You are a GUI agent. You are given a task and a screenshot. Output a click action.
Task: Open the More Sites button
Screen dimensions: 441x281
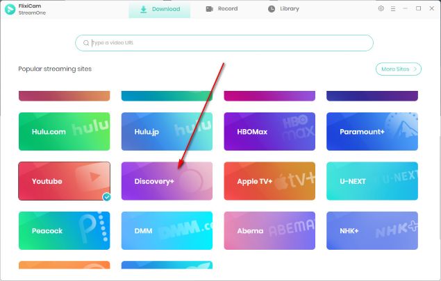tap(399, 69)
